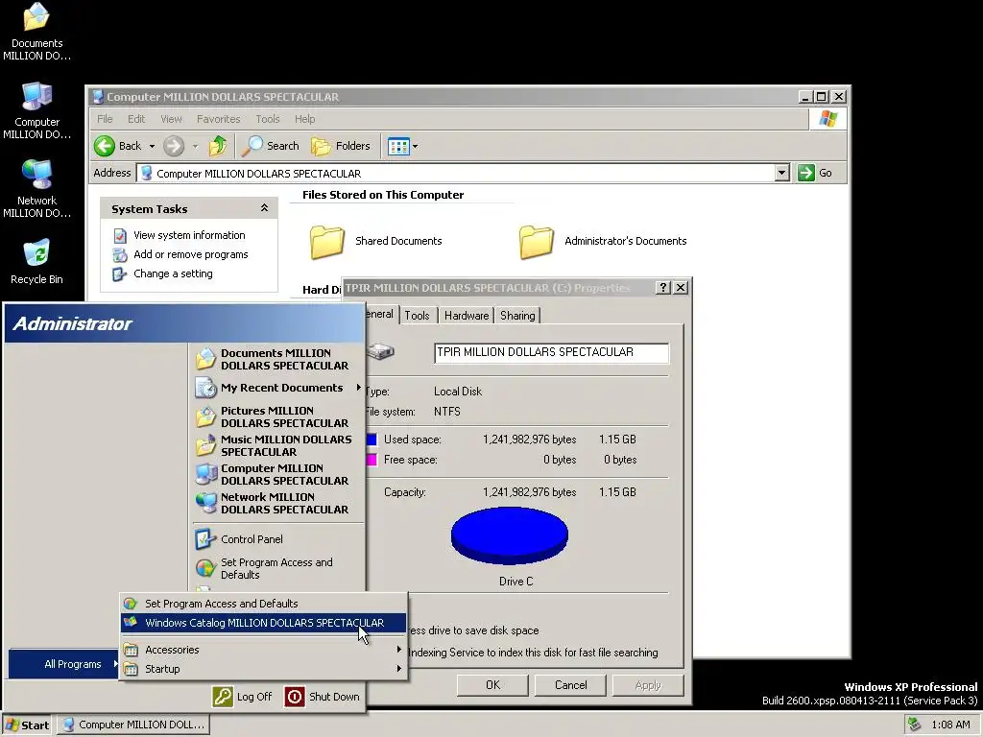Viewport: 983px width, 737px height.
Task: Select Administrator's Documents folder icon
Action: coord(537,242)
